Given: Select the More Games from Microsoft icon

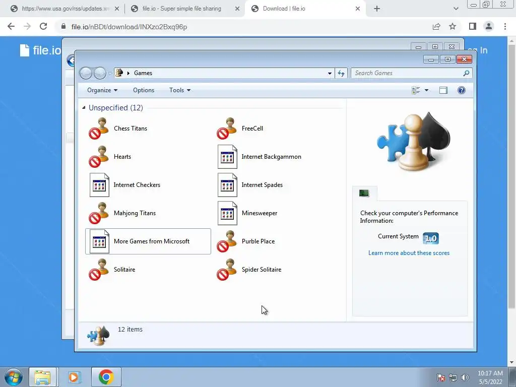Looking at the screenshot, I should (99, 241).
